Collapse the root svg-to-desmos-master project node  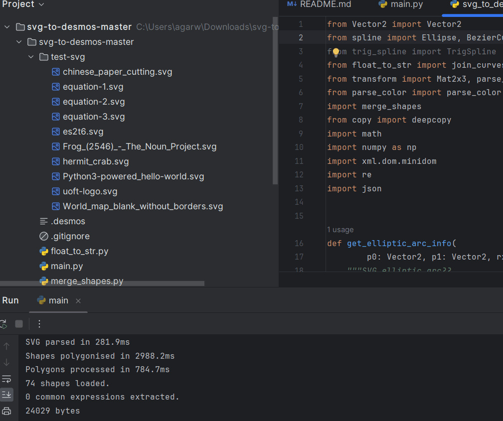7,27
